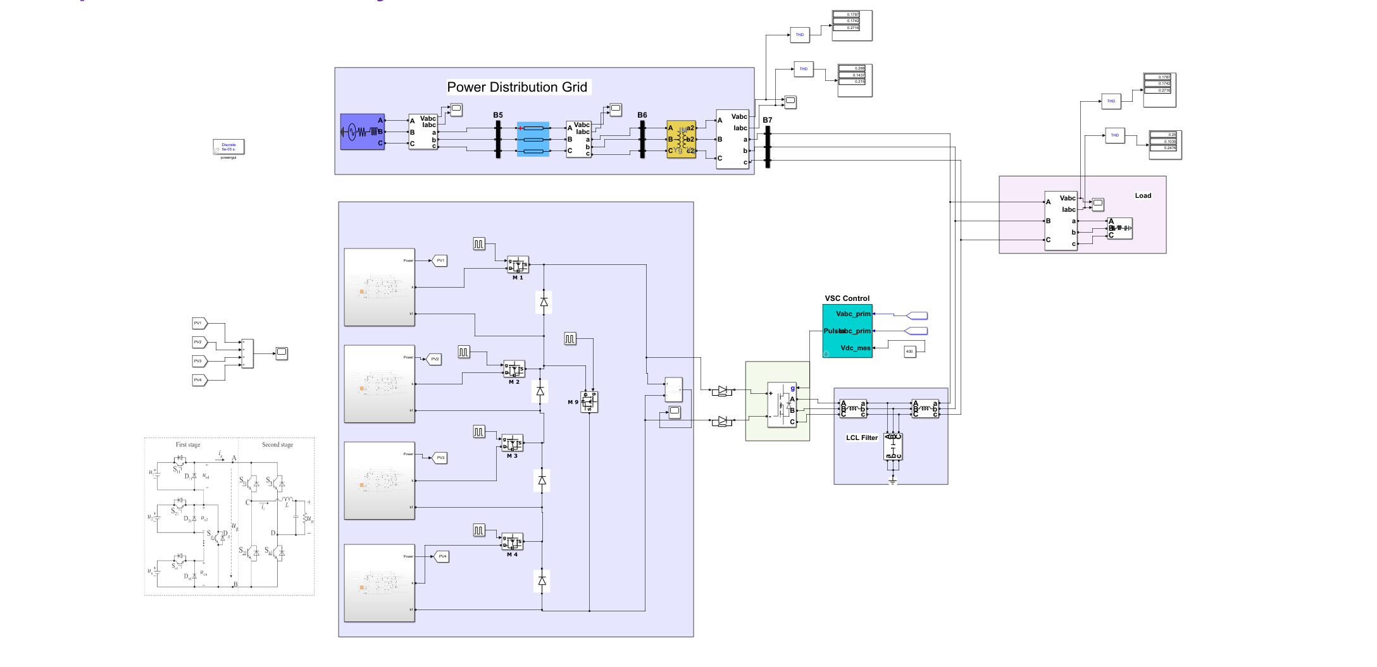The image size is (1377, 667).
Task: Click the PV1 Goto tag beside first PV array
Action: click(440, 260)
